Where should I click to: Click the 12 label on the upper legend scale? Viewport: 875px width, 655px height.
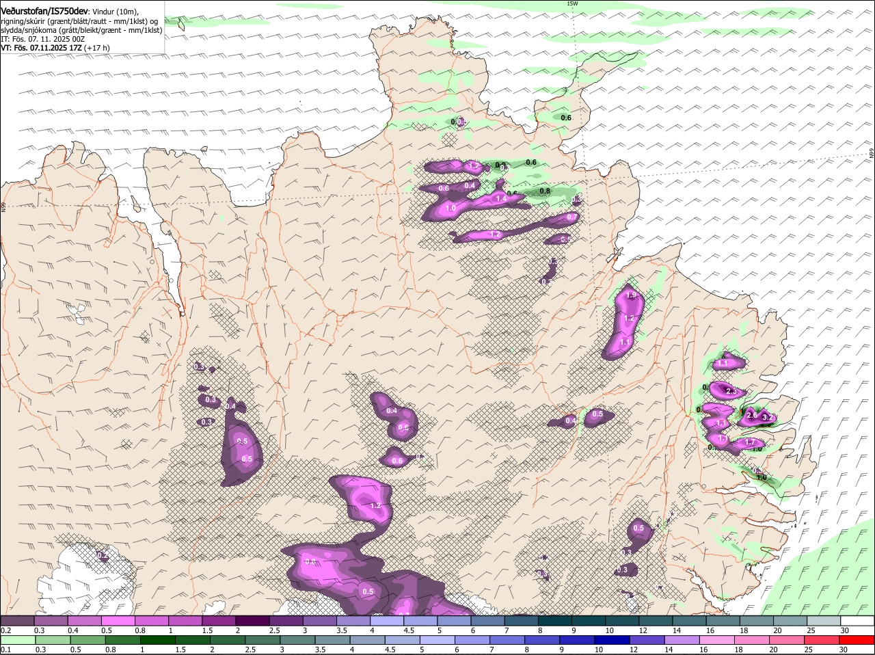(x=643, y=630)
